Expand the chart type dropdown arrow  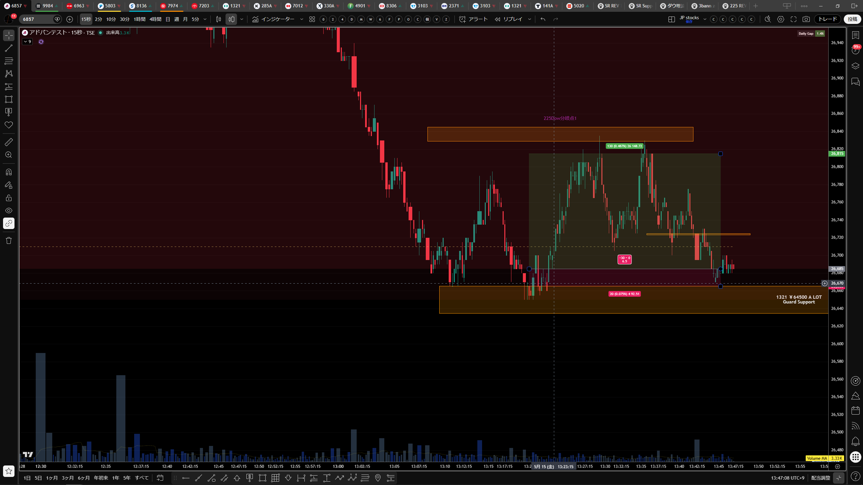242,19
